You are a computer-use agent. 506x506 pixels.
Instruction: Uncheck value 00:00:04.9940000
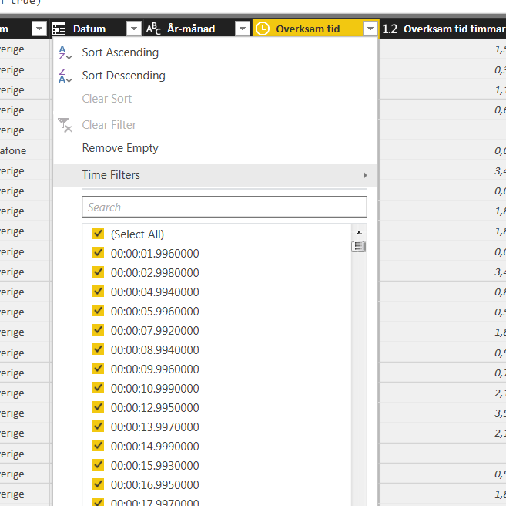pyautogui.click(x=98, y=292)
